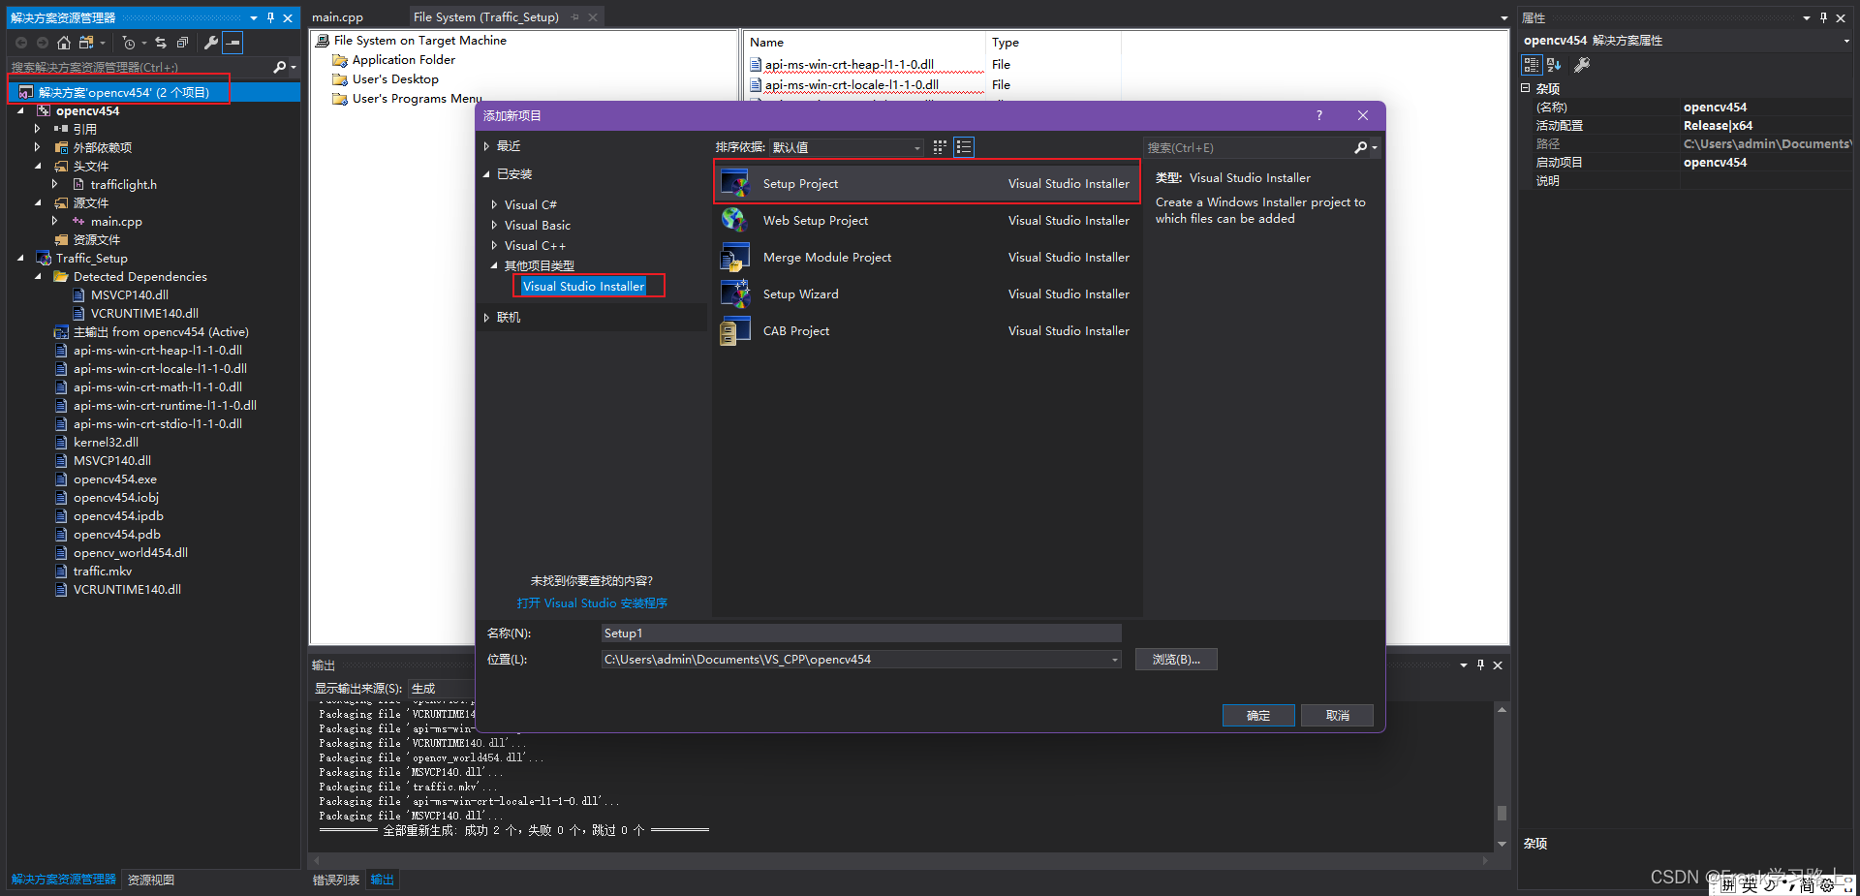The height and width of the screenshot is (896, 1860).
Task: Click the dialog search magnifier icon
Action: [x=1360, y=147]
